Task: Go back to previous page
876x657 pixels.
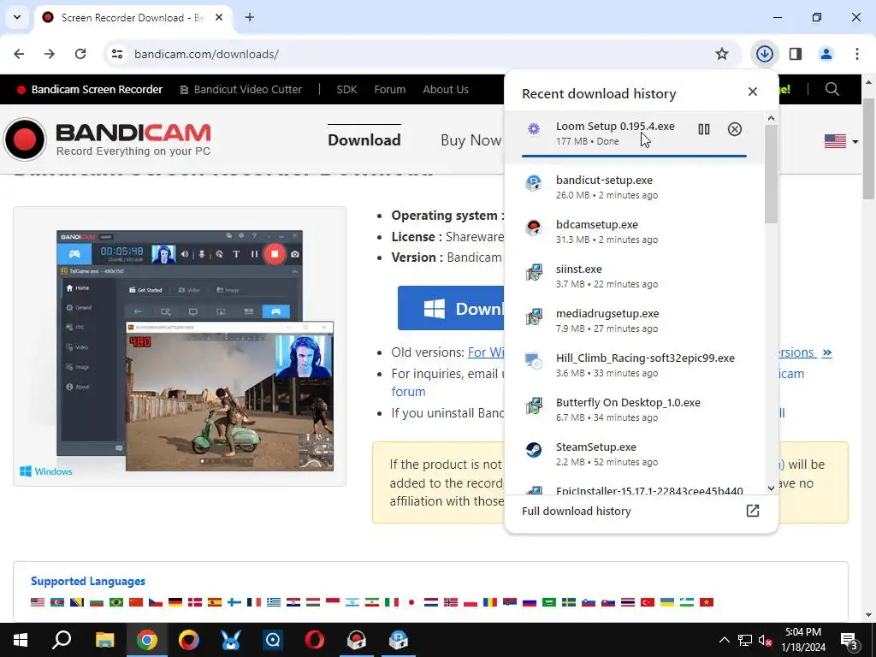Action: 19,54
